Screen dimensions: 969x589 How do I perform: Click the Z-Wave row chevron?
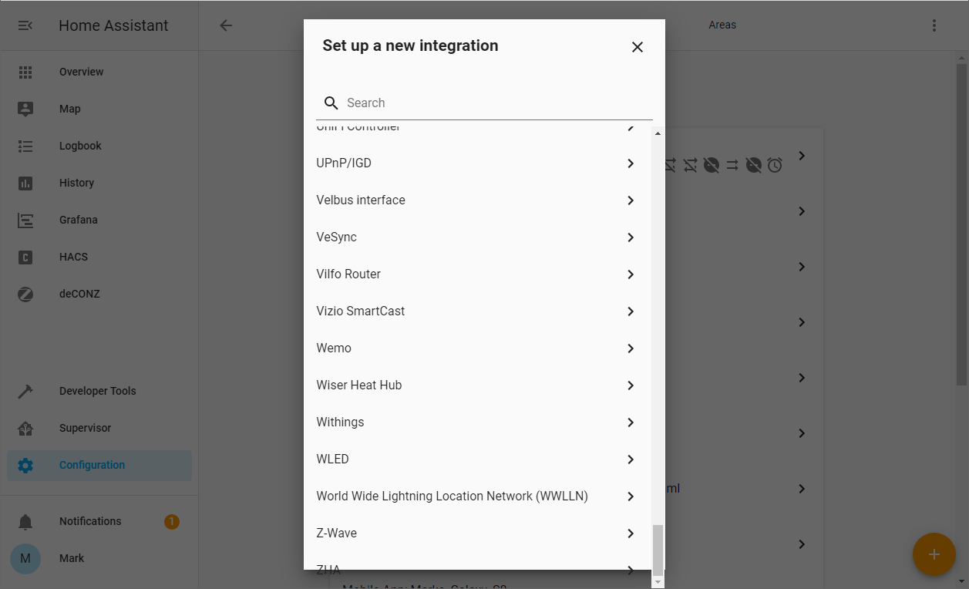[631, 533]
